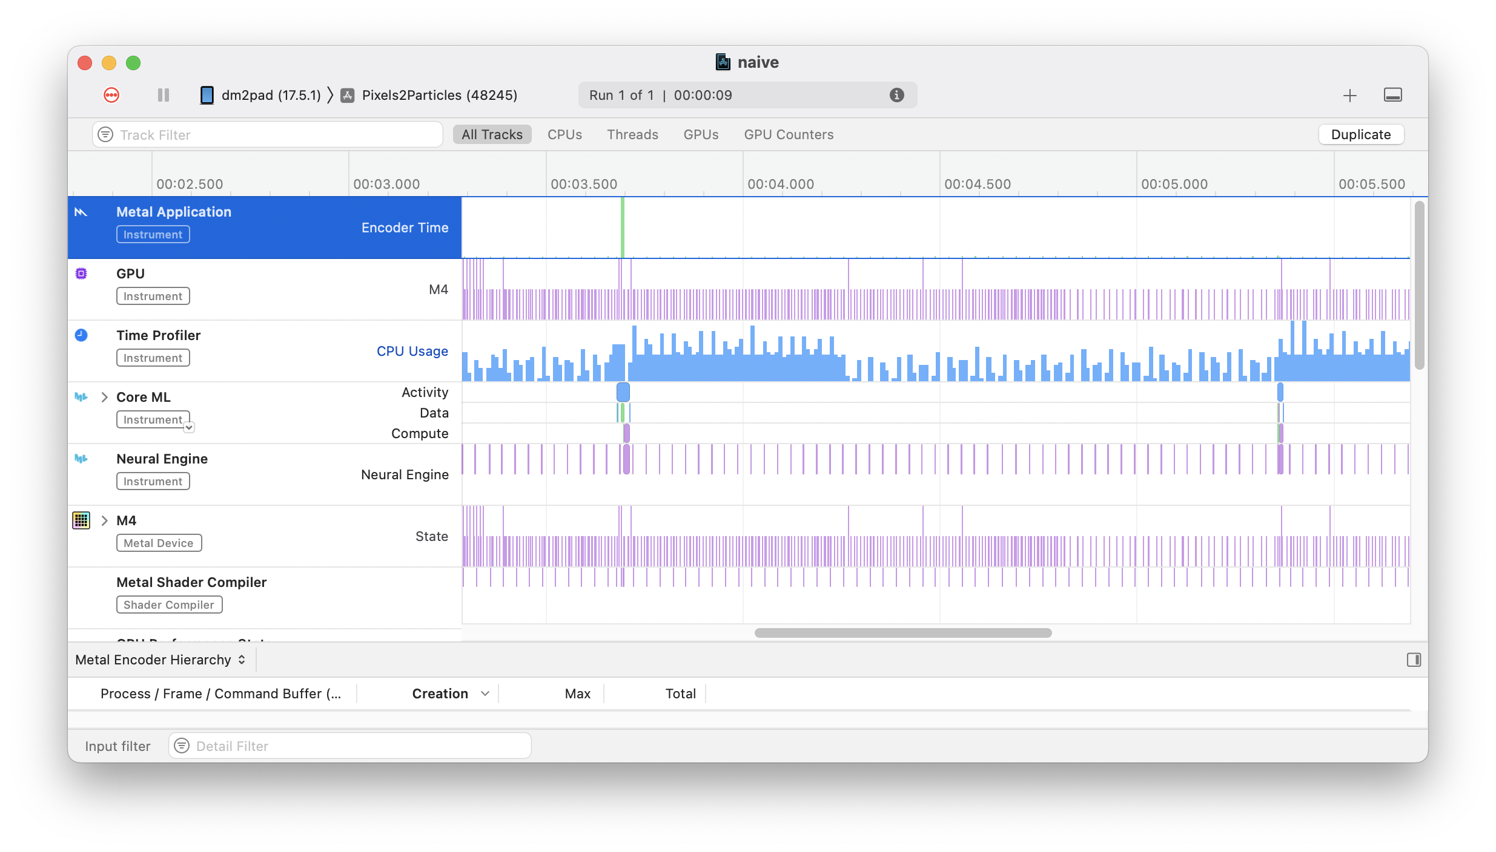Open Core ML Instrument badge dropdown arrow

[189, 428]
